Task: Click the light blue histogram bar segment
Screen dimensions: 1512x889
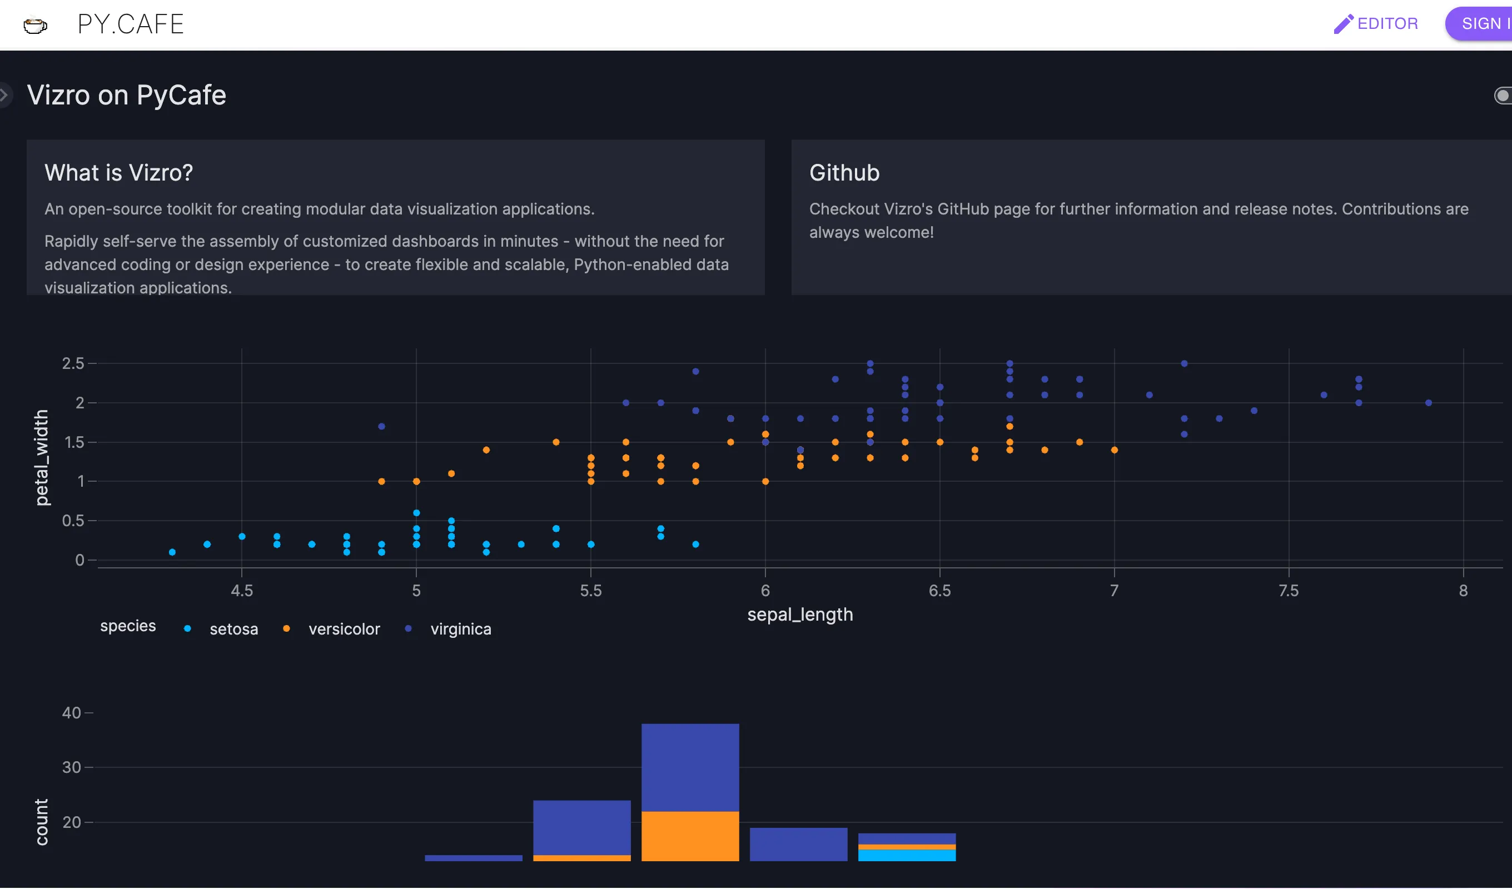Action: 907,856
